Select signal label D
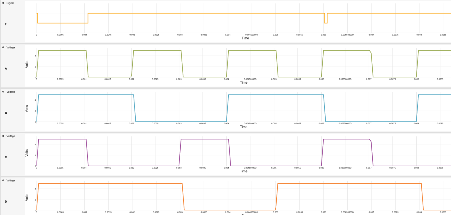This screenshot has height=215, width=451. coord(6,202)
